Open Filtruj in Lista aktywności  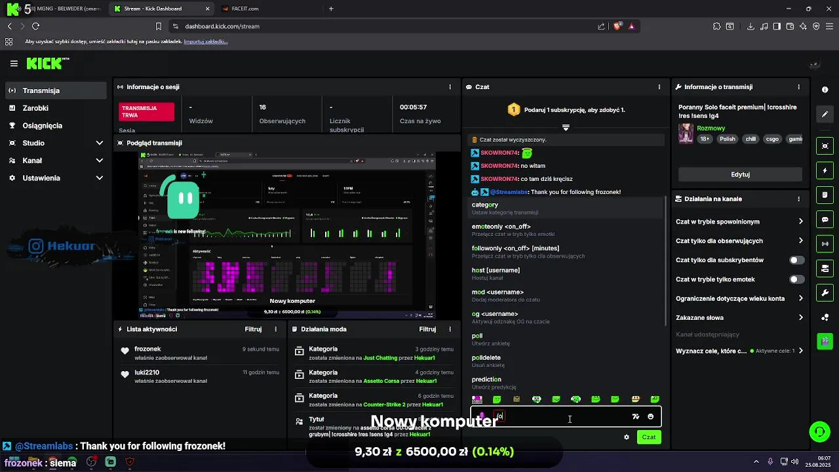point(253,329)
